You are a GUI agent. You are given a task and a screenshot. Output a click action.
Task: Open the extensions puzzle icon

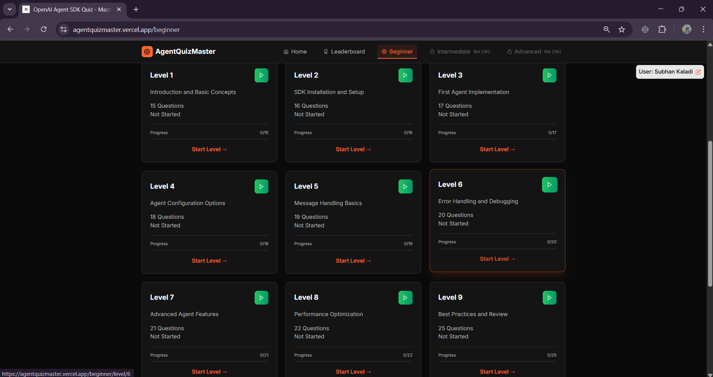[662, 29]
